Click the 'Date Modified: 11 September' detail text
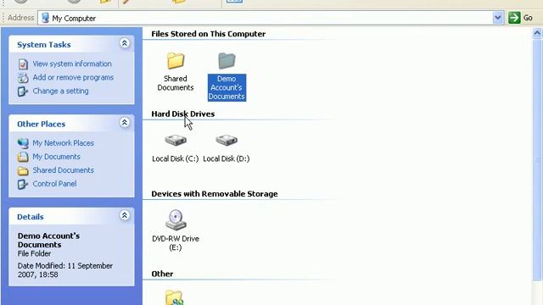Screen dimensions: 543x305 pos(65,266)
